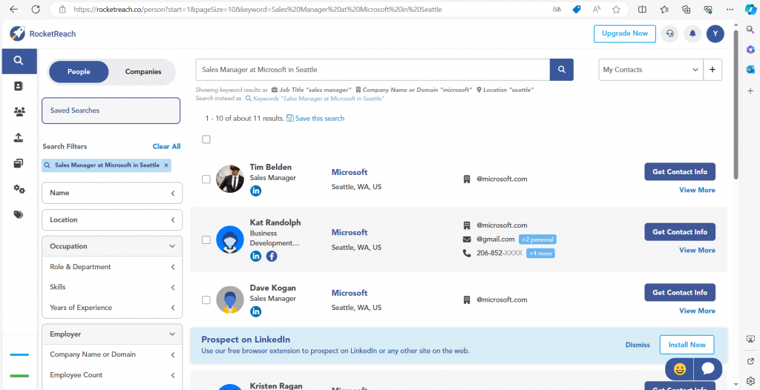Collapse the Occupation filter section
This screenshot has width=760, height=390.
[113, 246]
